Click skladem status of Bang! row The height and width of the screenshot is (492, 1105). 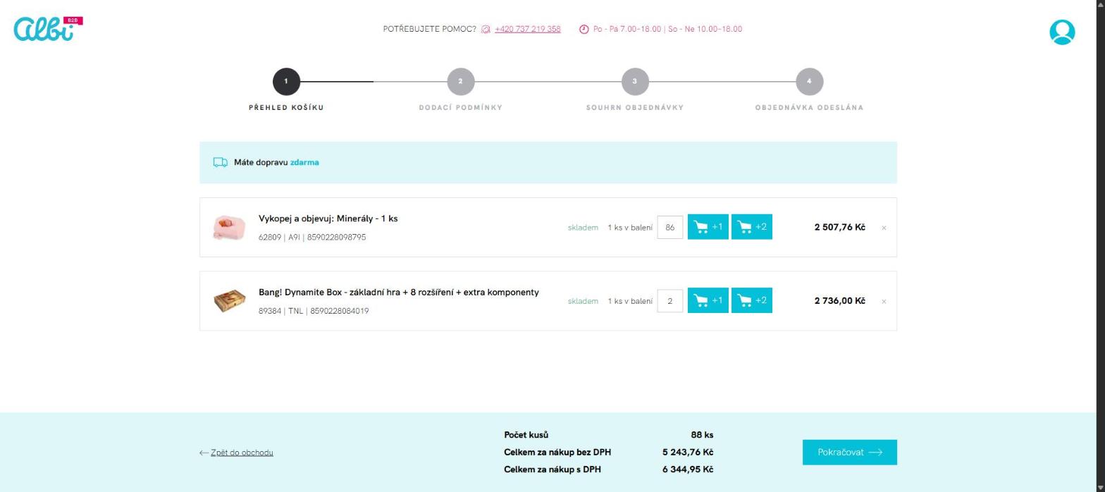point(583,301)
